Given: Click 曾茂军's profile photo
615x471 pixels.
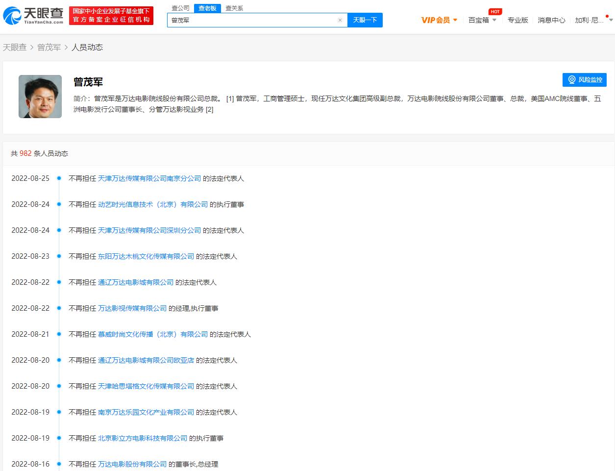Looking at the screenshot, I should [40, 97].
